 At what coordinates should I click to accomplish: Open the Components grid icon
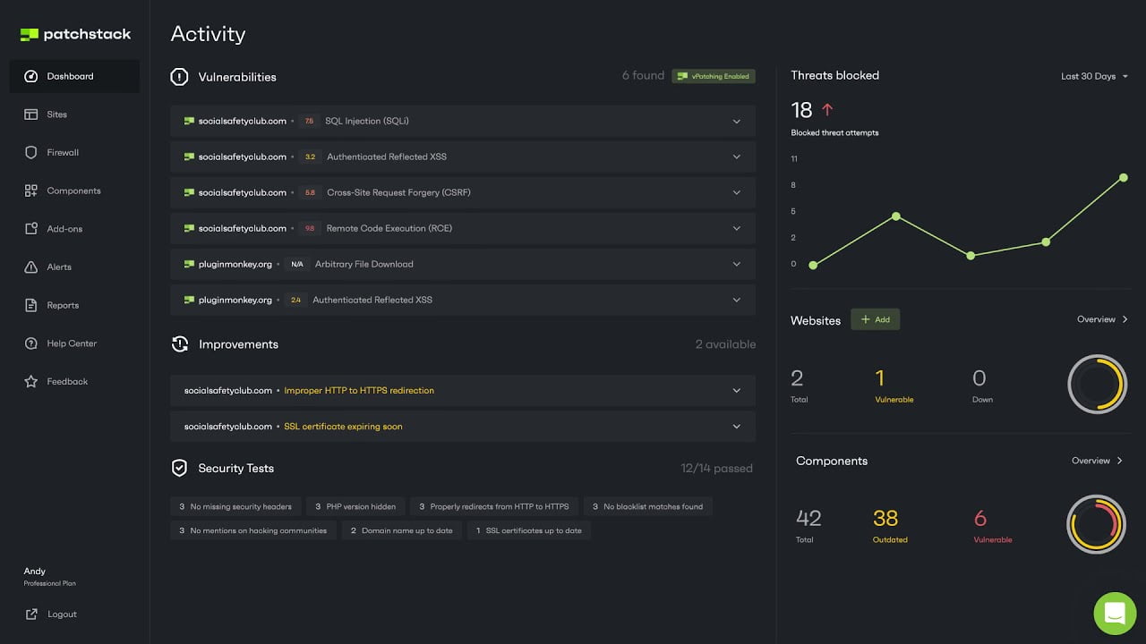point(31,191)
